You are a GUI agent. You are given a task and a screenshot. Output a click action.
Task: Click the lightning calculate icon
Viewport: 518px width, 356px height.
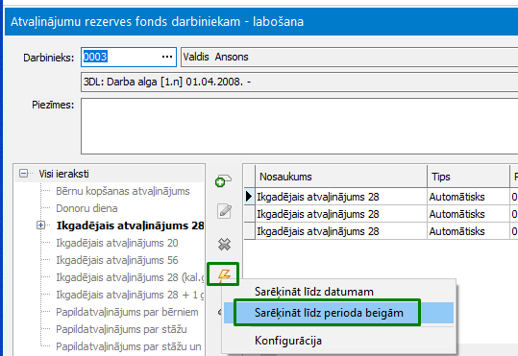pos(224,274)
